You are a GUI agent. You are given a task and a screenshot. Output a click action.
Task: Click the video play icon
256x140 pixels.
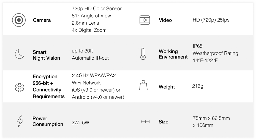point(145,20)
